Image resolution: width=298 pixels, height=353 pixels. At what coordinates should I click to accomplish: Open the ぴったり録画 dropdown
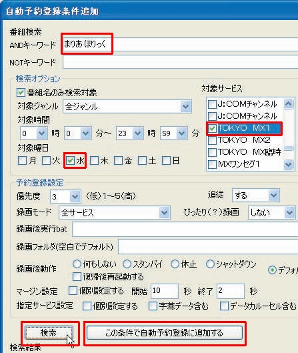289,212
